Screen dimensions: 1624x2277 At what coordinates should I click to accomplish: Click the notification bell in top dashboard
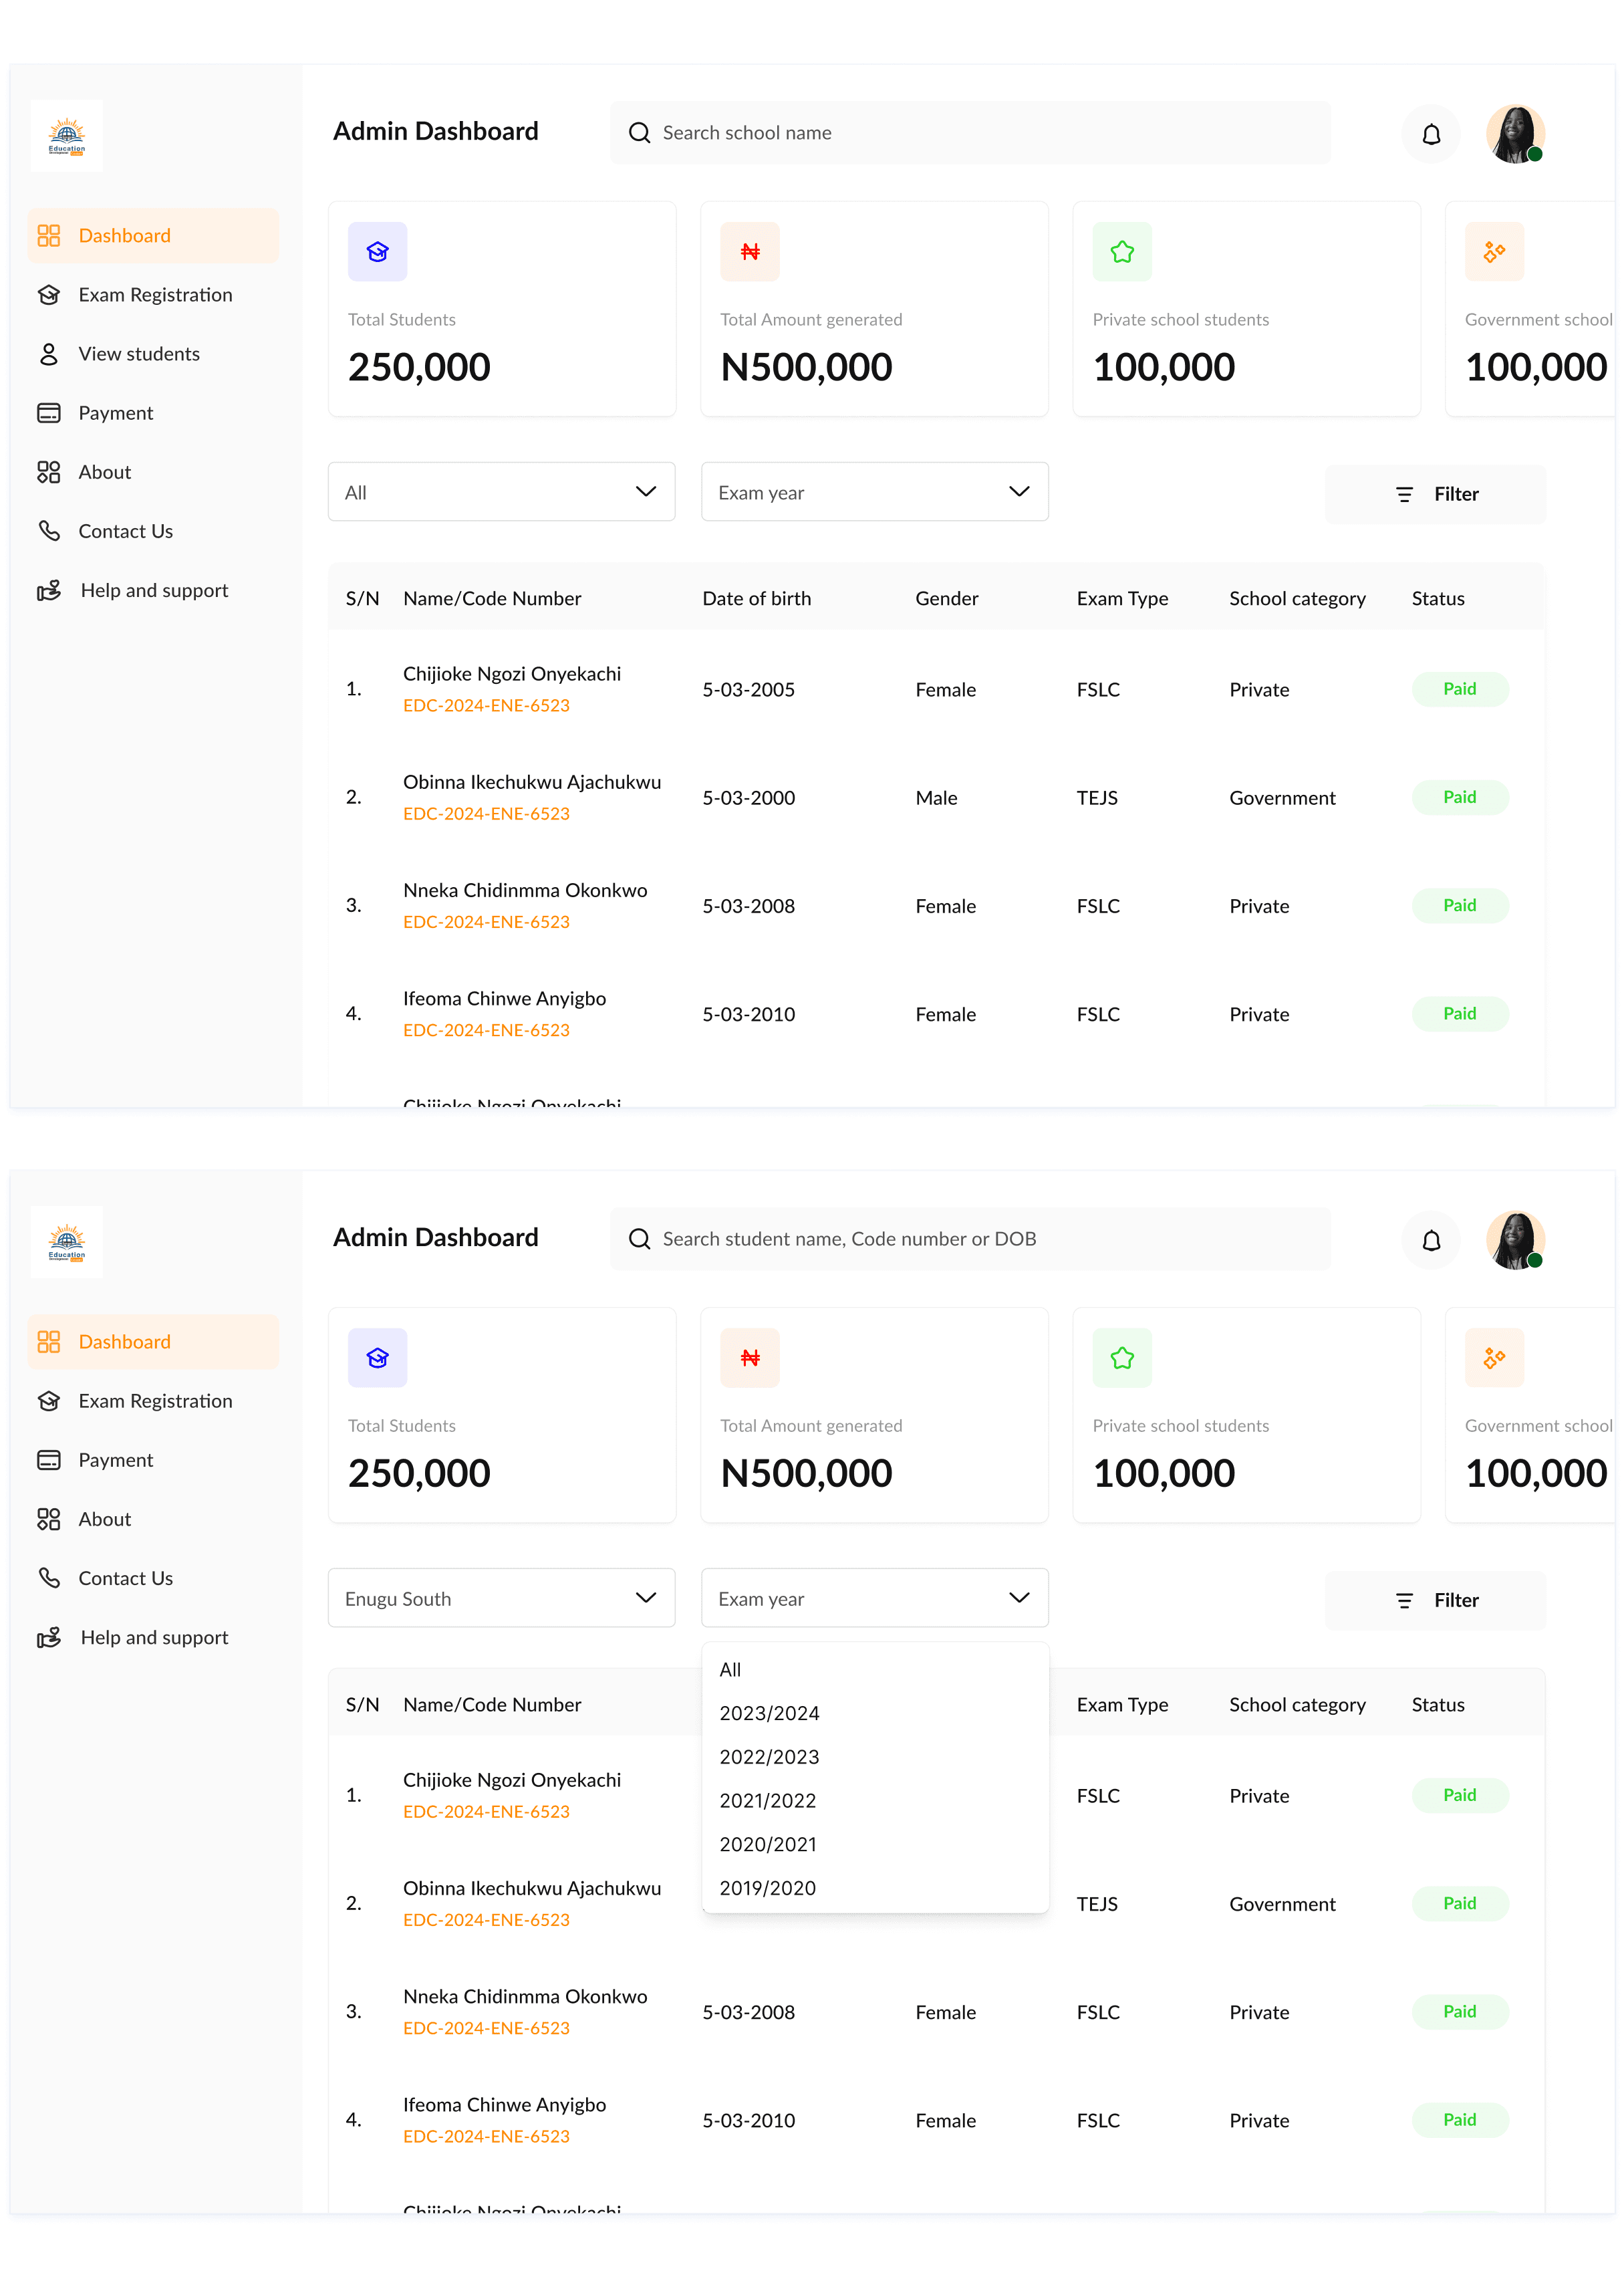coord(1431,134)
